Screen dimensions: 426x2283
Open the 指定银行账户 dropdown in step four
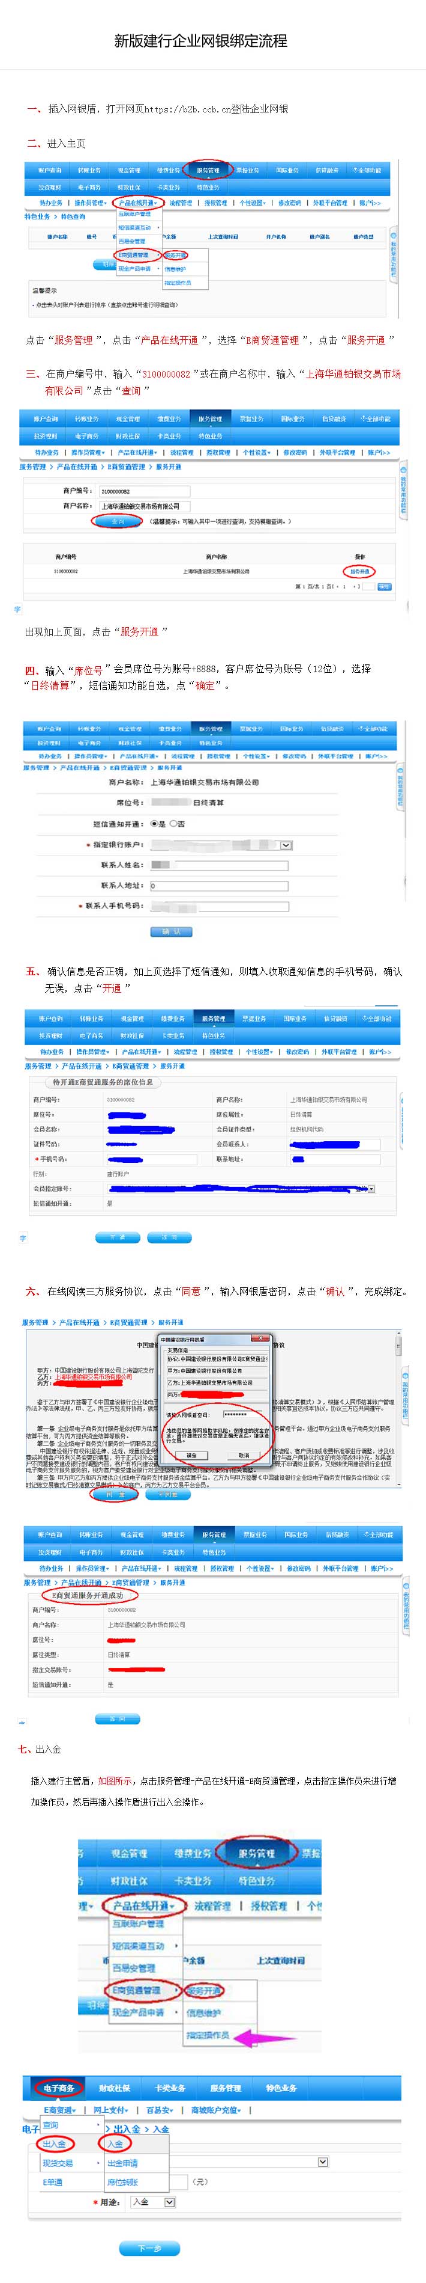point(286,845)
